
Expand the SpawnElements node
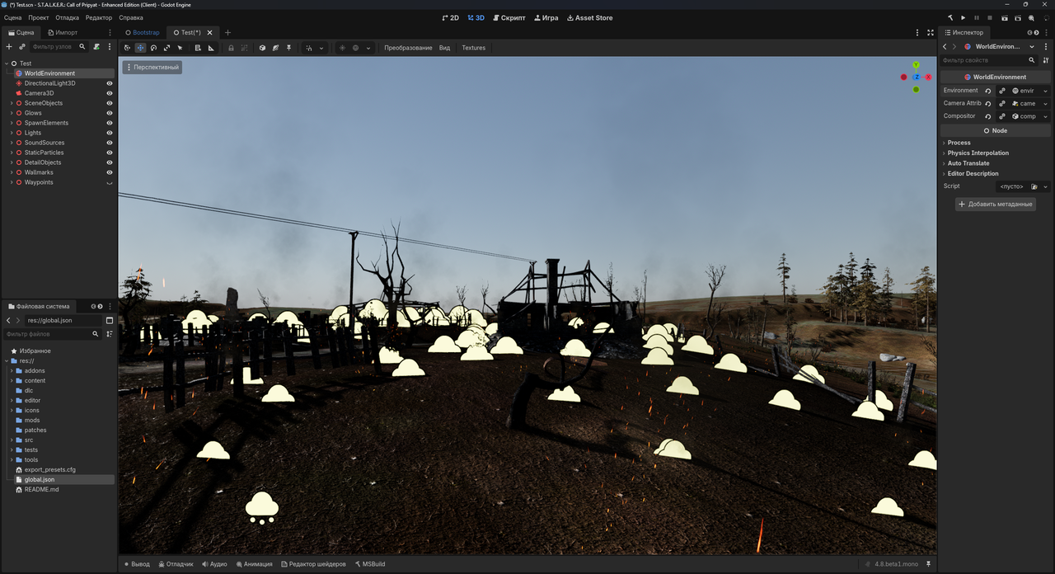click(x=12, y=123)
